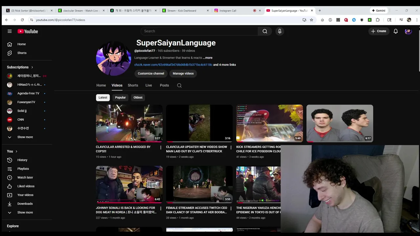Click the Customize channel button
Screen dimensions: 420x236
click(151, 73)
